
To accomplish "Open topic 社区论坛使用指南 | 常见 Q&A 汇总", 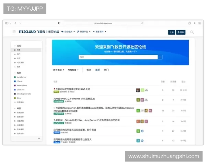I will pos(73,89).
